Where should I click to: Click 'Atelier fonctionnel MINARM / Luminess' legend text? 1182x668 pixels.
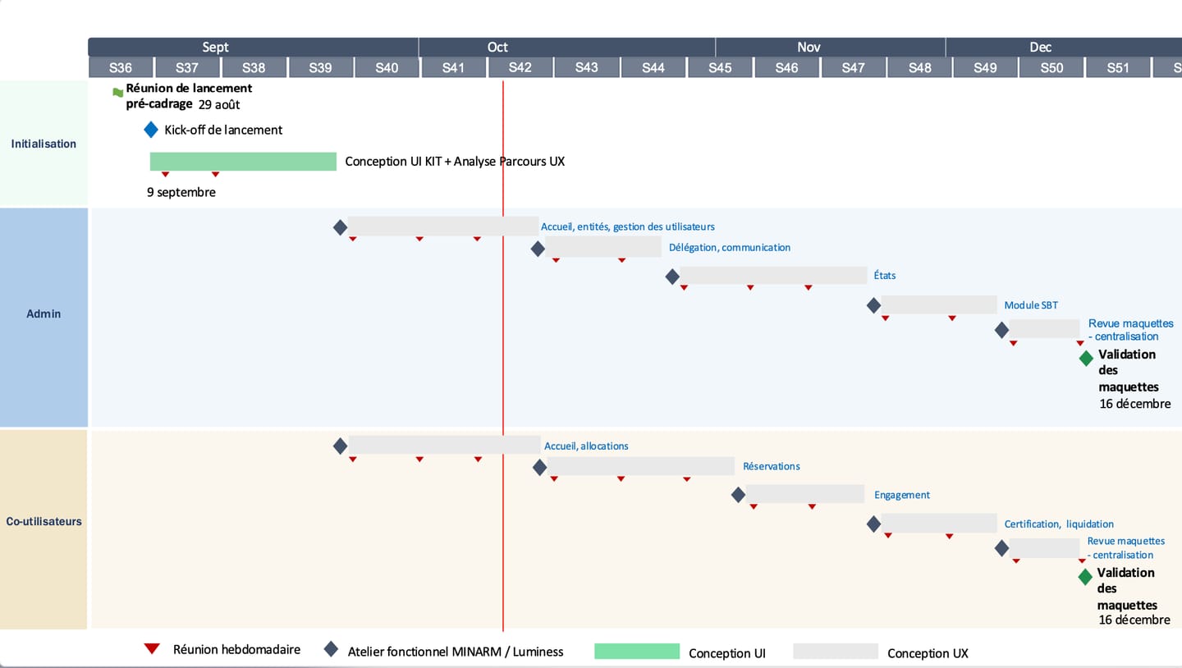[456, 652]
